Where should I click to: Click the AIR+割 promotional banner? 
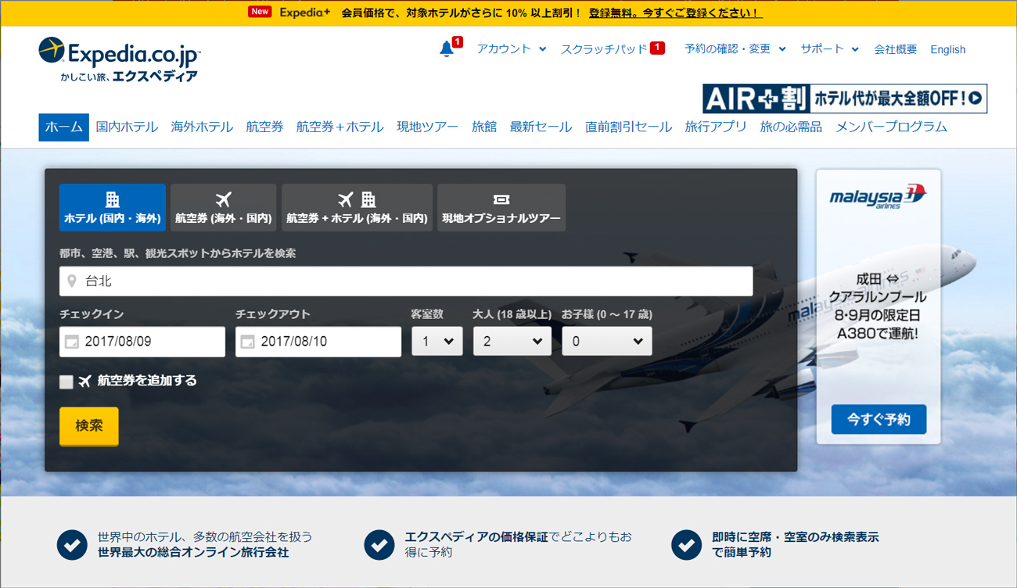click(845, 99)
